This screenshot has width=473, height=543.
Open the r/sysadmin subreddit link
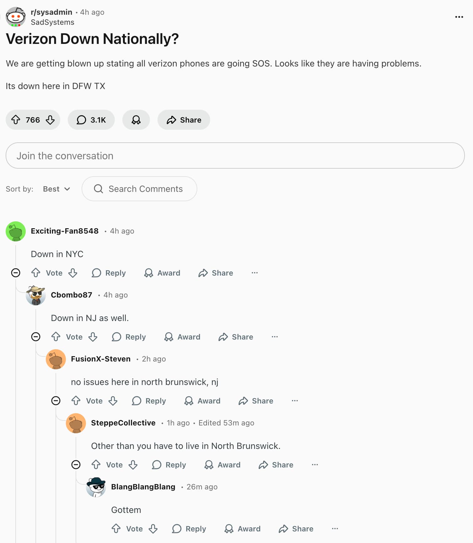pyautogui.click(x=51, y=12)
